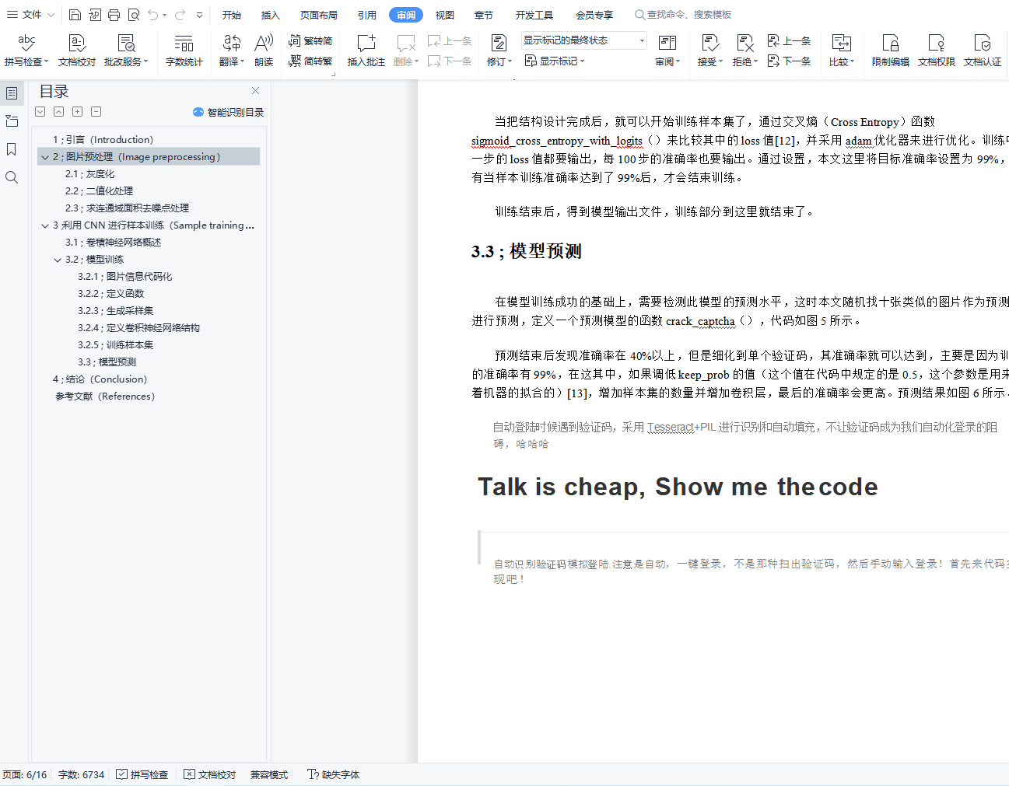Screen dimensions: 1009x786
Task: Switch to the 引用 ribbon tab
Action: [367, 15]
